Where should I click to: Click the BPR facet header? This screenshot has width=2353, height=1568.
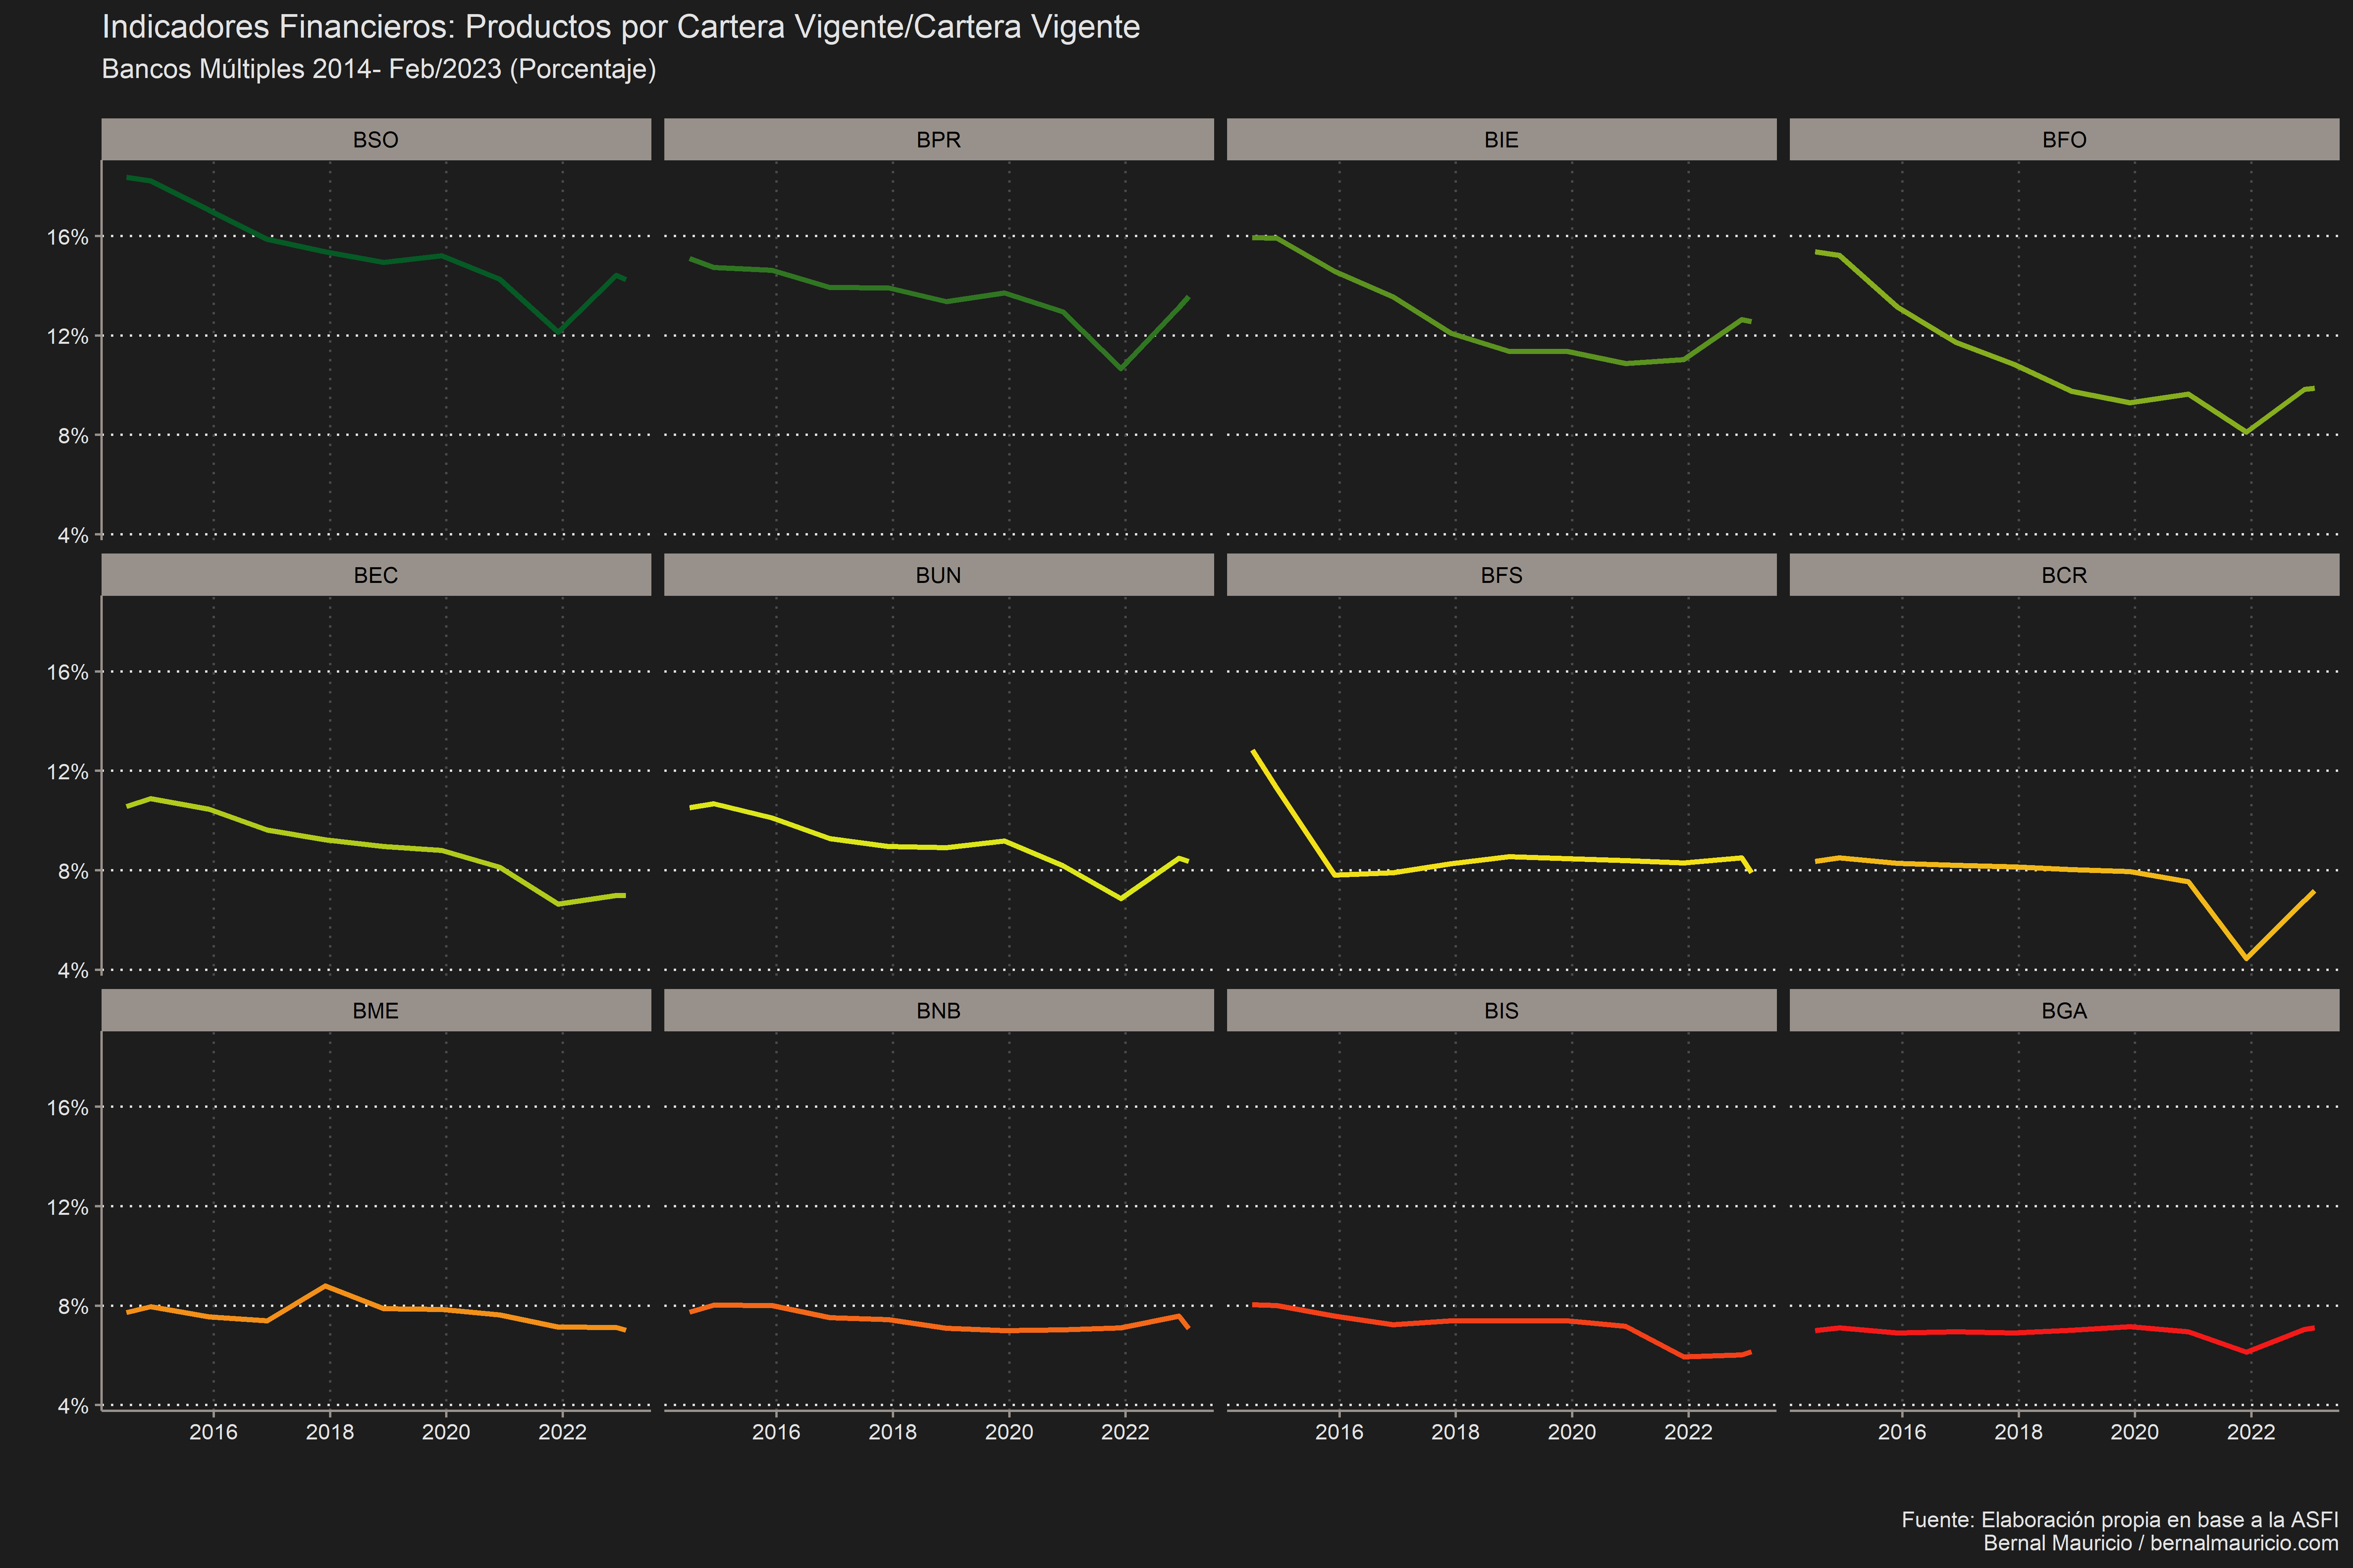point(938,140)
